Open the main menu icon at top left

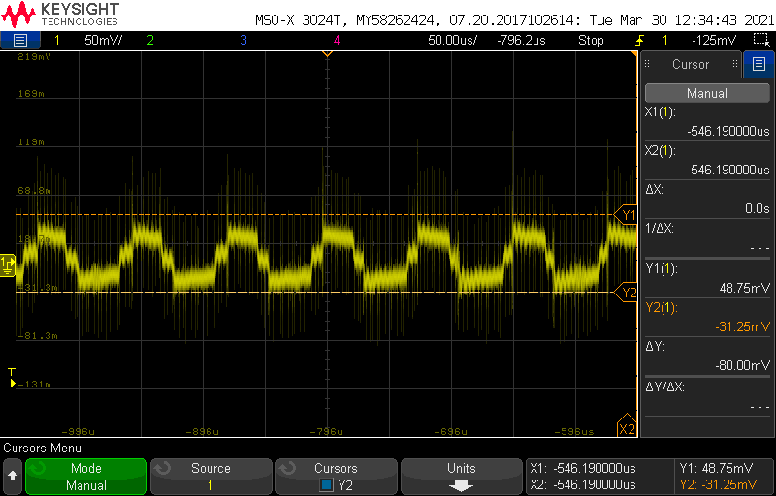coord(19,40)
